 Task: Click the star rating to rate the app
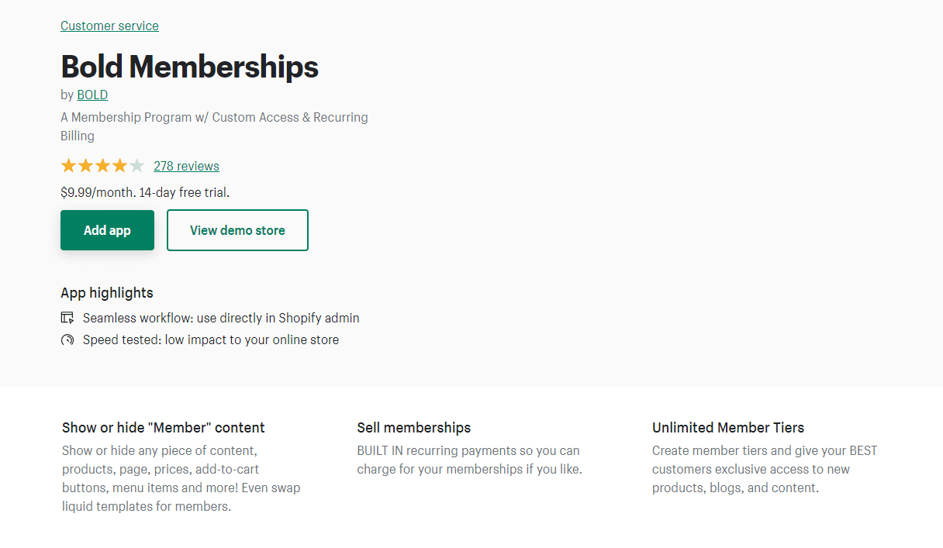click(102, 165)
